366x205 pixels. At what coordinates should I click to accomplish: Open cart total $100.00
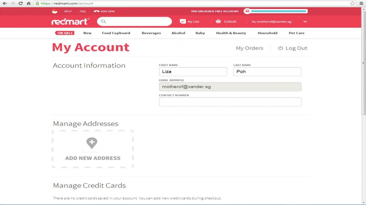pyautogui.click(x=230, y=21)
